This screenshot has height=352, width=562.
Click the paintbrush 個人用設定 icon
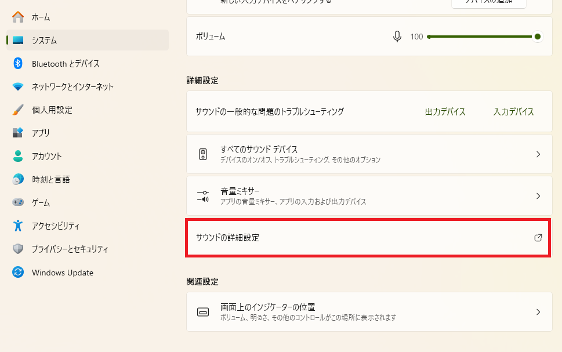[x=18, y=110]
